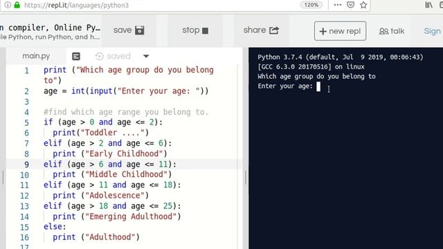
Task: Click 'Which age group do you belong to' console output
Action: coord(316,76)
